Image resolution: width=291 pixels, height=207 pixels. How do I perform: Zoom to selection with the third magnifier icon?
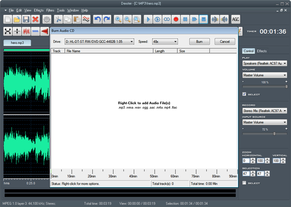pyautogui.click(x=137, y=19)
